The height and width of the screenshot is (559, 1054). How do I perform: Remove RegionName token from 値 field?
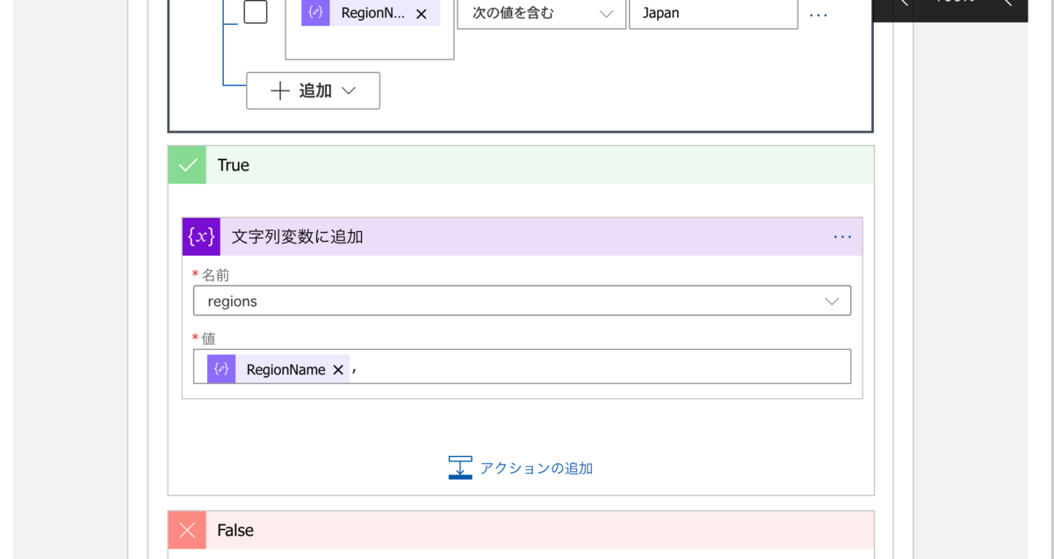coord(338,370)
